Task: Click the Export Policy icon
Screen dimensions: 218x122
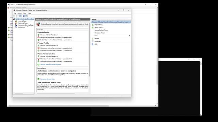Action: click(93, 27)
